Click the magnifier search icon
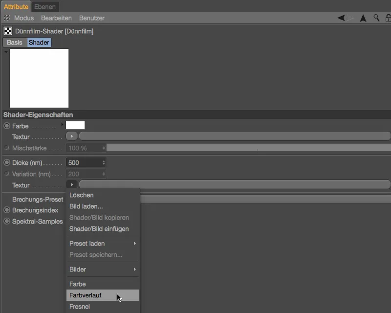The height and width of the screenshot is (313, 391). tap(376, 18)
